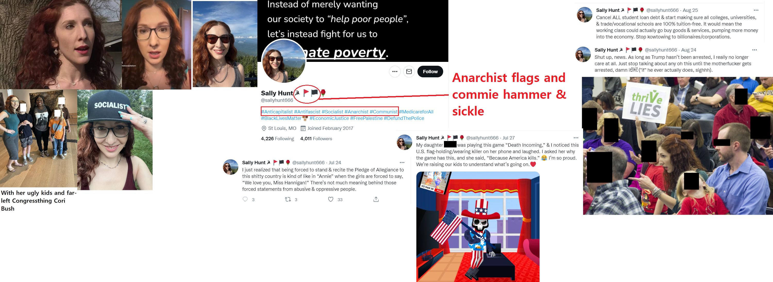Open the 4,011 Followers list
773x282 pixels.
316,138
